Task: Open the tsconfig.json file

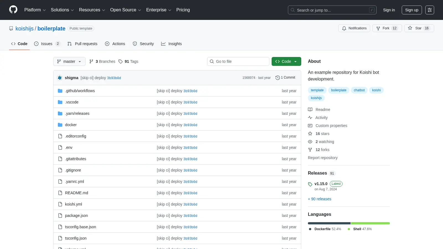Action: point(76,238)
